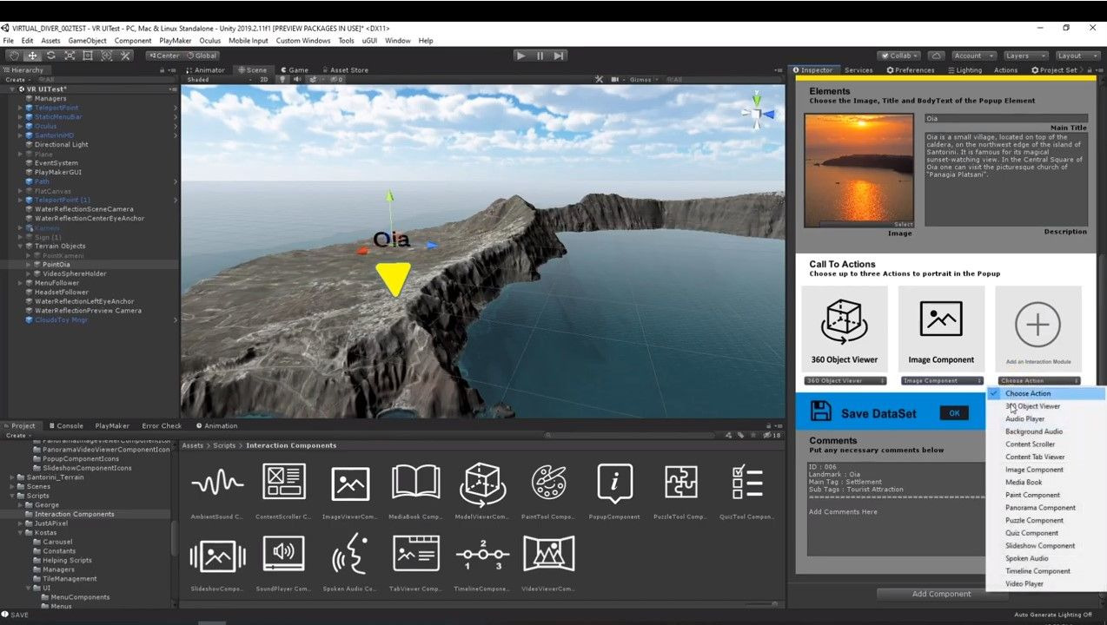
Task: Click the Add Component button
Action: pos(941,595)
